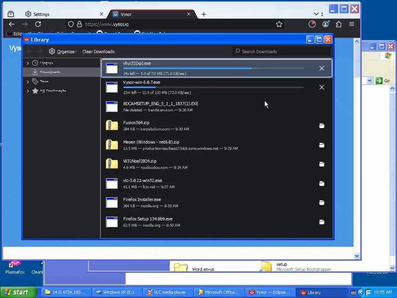
Task: Open containing folder for W32Noel2024.zip
Action: [321, 164]
